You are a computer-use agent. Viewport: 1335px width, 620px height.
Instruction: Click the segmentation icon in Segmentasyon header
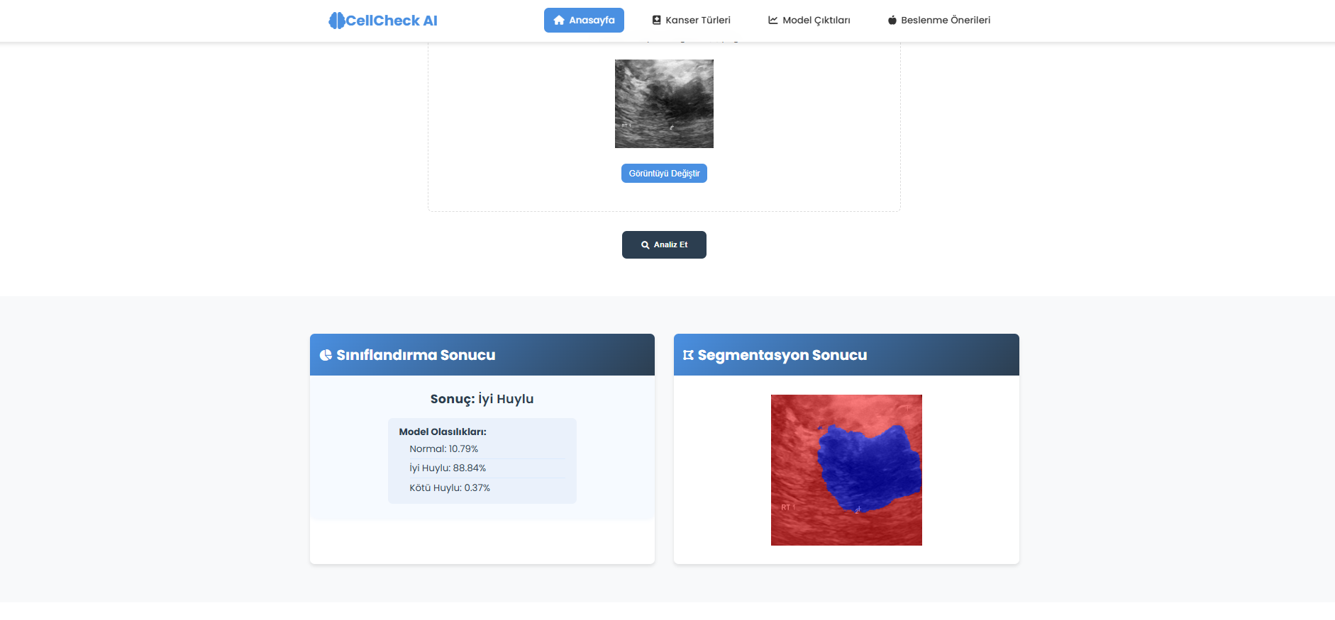(688, 355)
